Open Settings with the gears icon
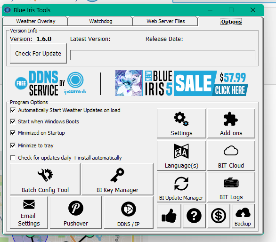Viewport: 276px width, 242px height. pyautogui.click(x=181, y=123)
